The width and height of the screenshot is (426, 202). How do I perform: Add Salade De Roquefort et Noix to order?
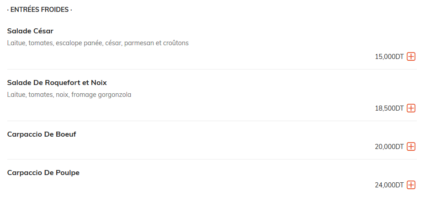[411, 108]
